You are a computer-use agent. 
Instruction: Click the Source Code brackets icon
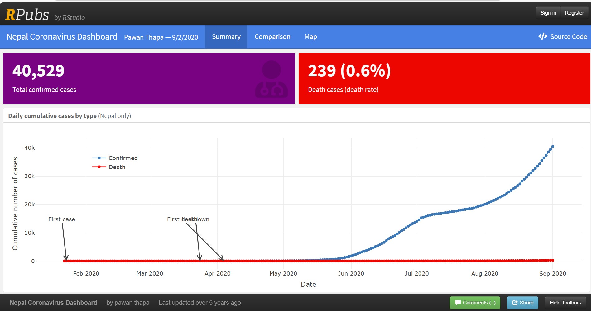click(542, 36)
